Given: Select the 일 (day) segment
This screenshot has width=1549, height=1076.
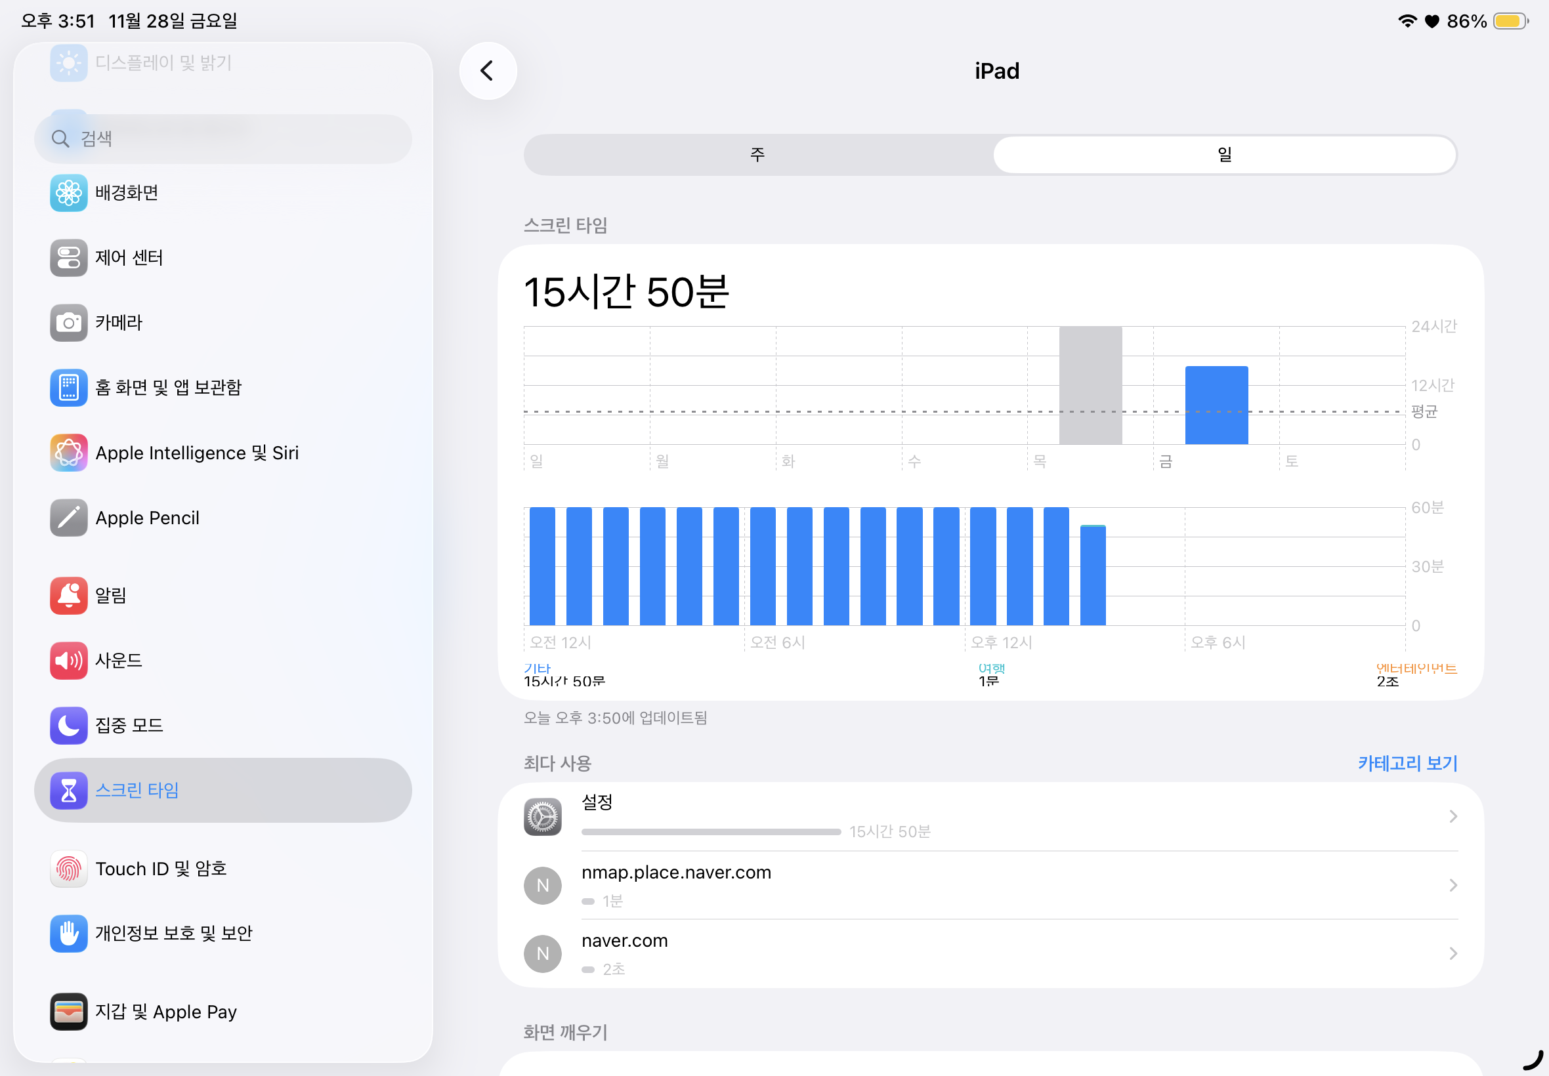Looking at the screenshot, I should pyautogui.click(x=1224, y=154).
